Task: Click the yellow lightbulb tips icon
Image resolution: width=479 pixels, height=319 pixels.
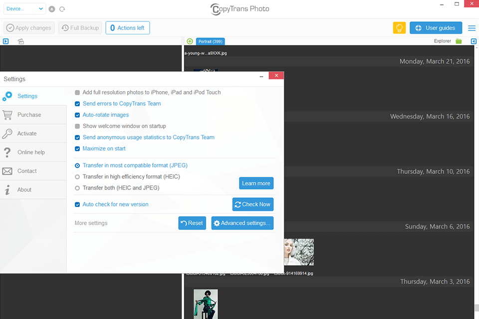Action: pos(399,28)
